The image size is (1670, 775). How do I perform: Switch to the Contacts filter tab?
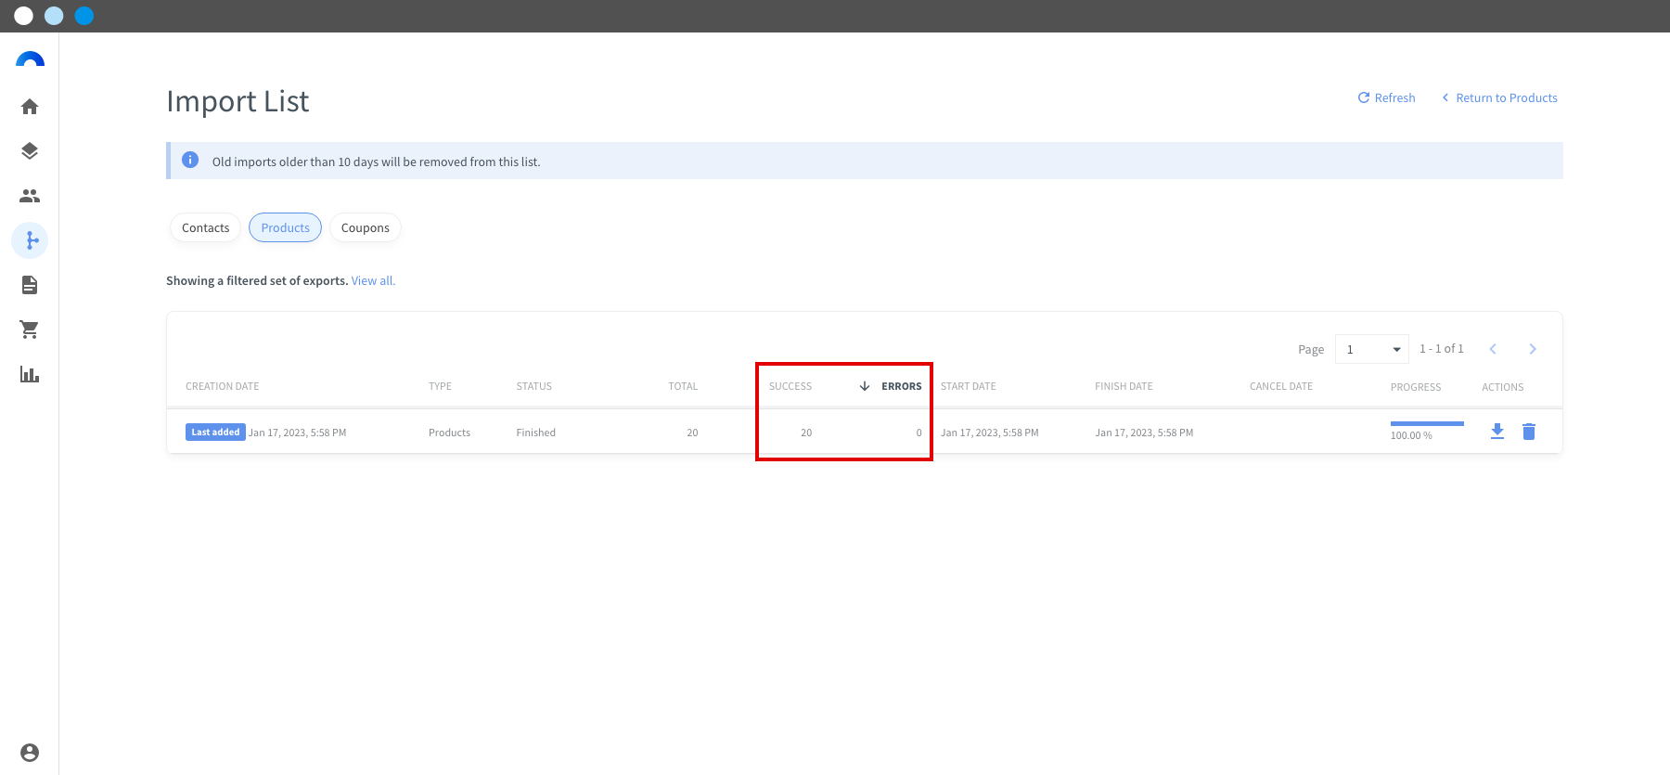(x=206, y=227)
